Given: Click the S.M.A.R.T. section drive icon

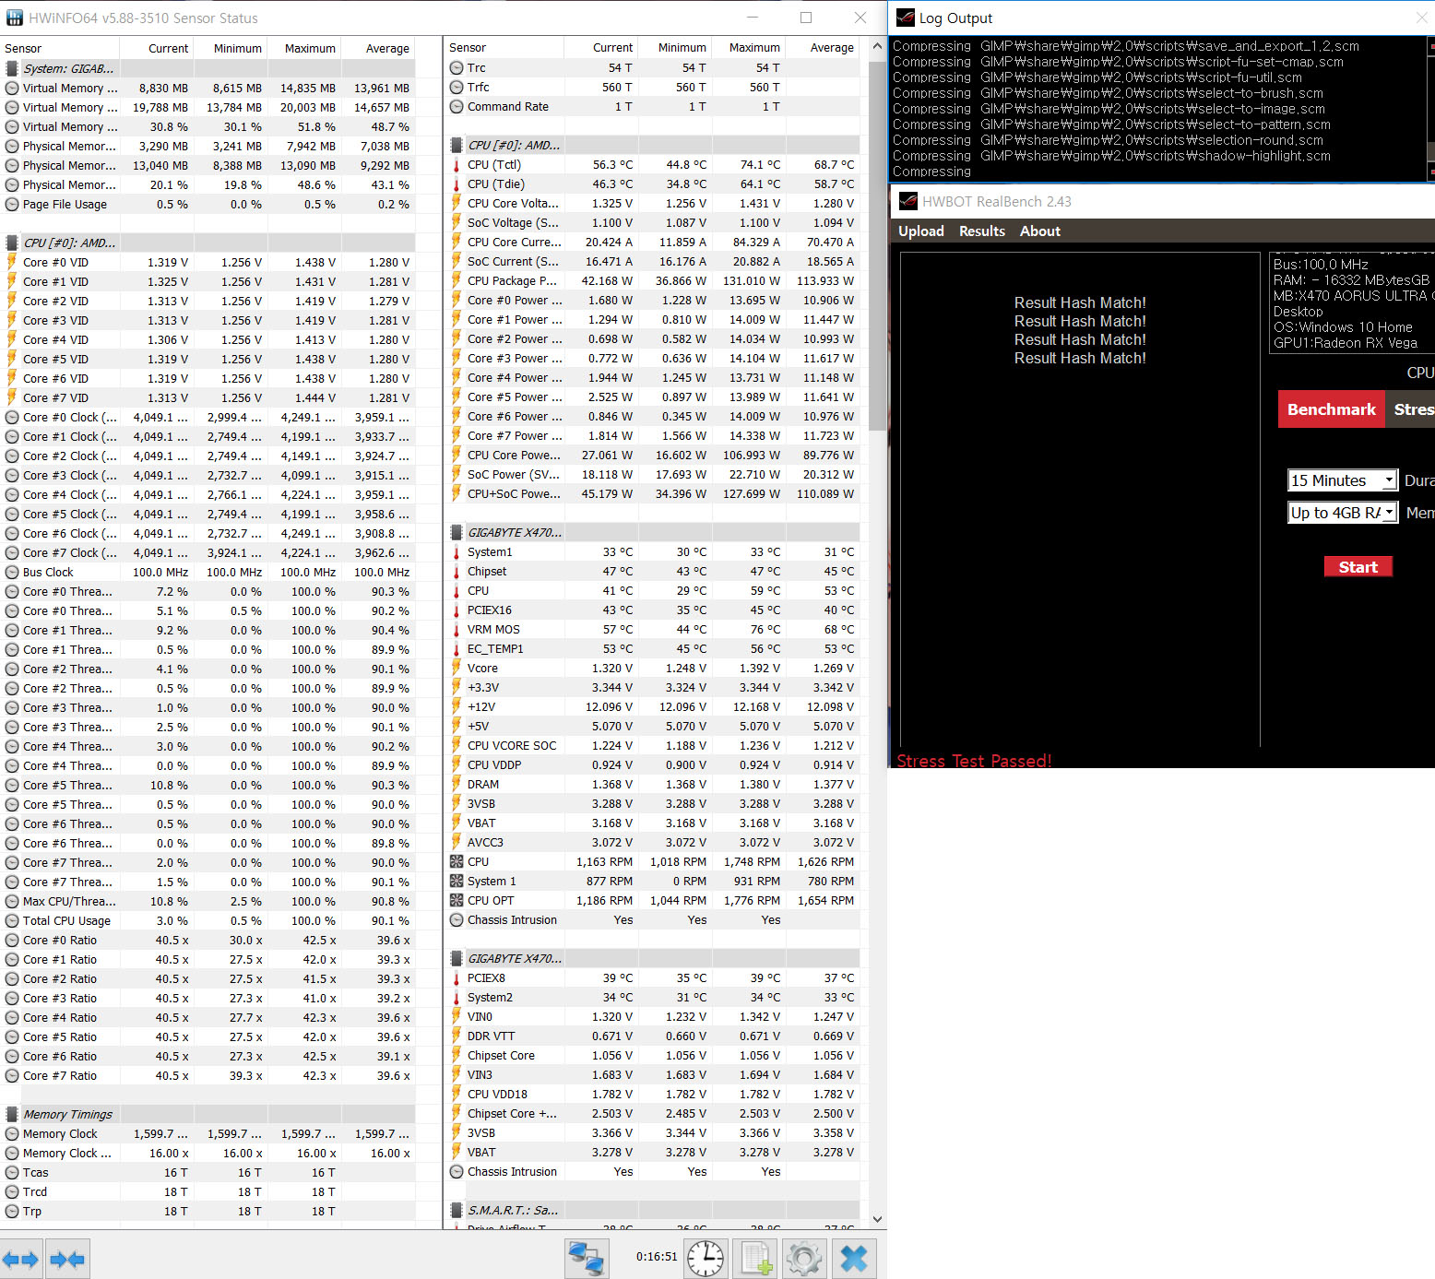Looking at the screenshot, I should (x=457, y=1210).
